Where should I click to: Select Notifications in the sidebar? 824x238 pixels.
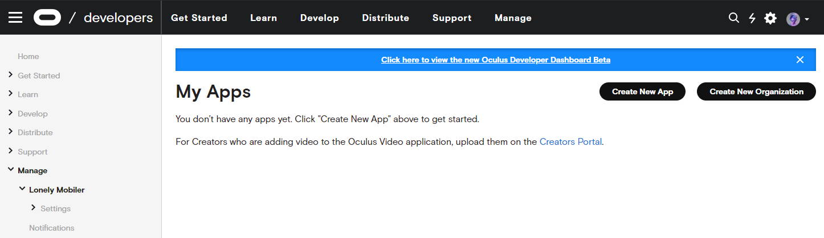(x=52, y=228)
